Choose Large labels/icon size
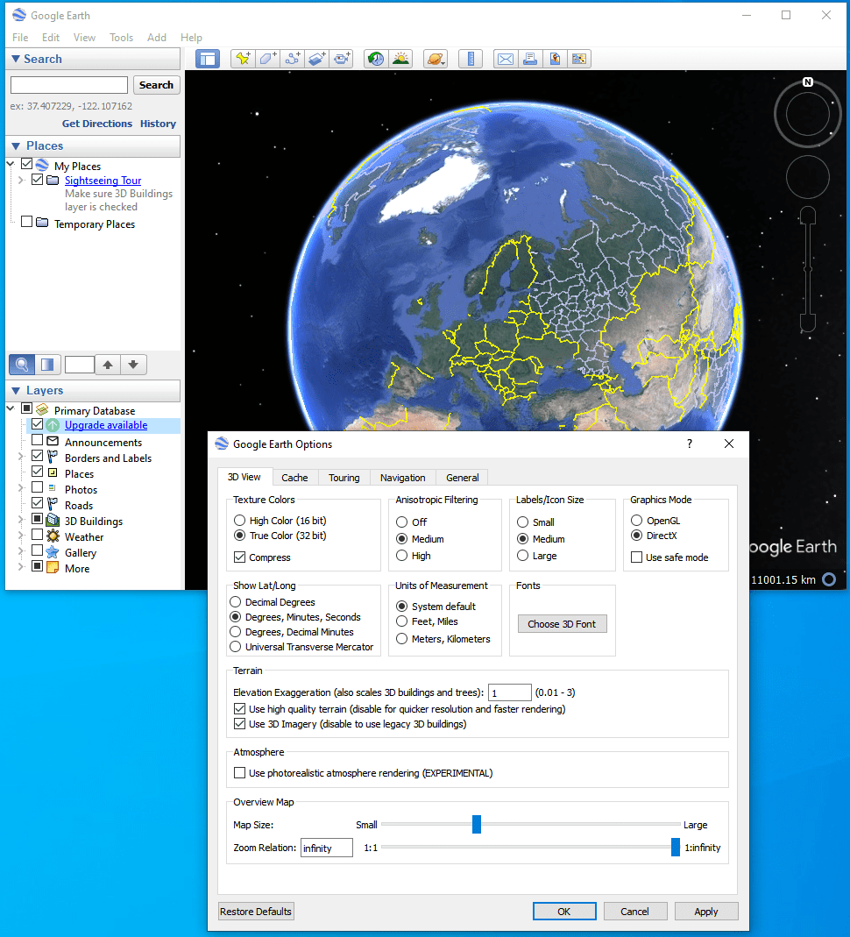The image size is (850, 937). (522, 556)
